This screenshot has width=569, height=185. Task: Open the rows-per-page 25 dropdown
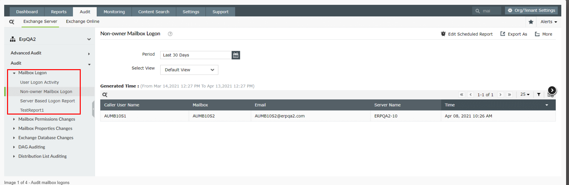coord(525,95)
